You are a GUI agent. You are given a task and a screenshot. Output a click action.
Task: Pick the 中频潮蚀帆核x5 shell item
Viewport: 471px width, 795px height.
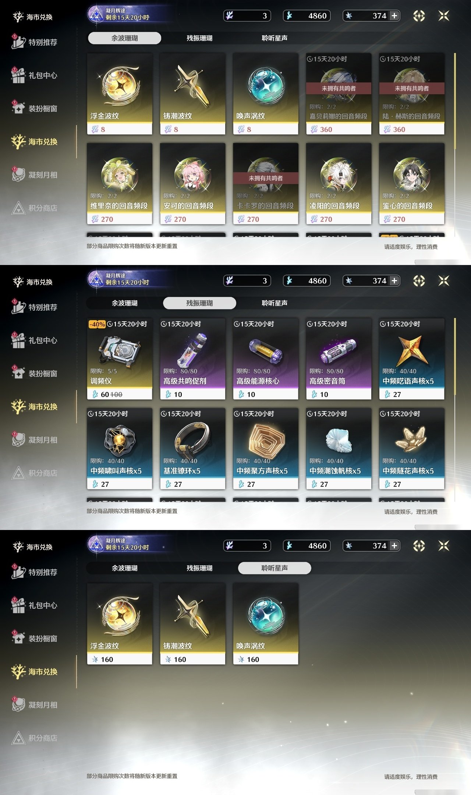click(339, 449)
